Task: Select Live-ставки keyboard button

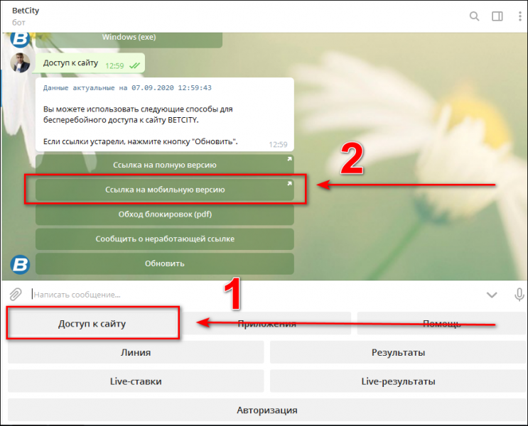Action: (136, 381)
